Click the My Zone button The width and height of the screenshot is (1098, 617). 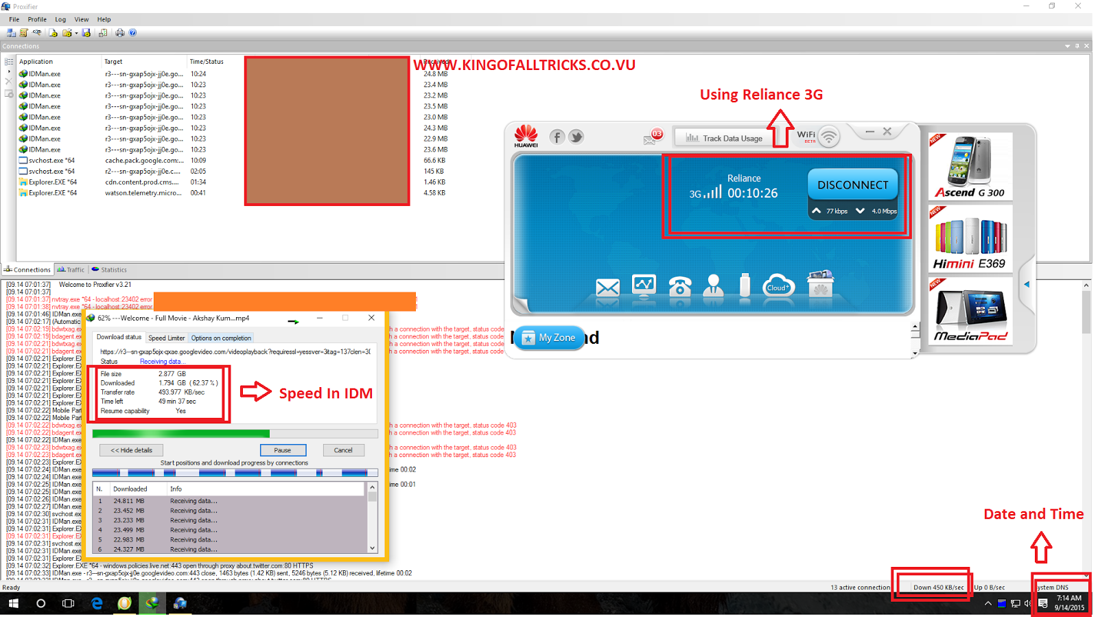pyautogui.click(x=549, y=338)
